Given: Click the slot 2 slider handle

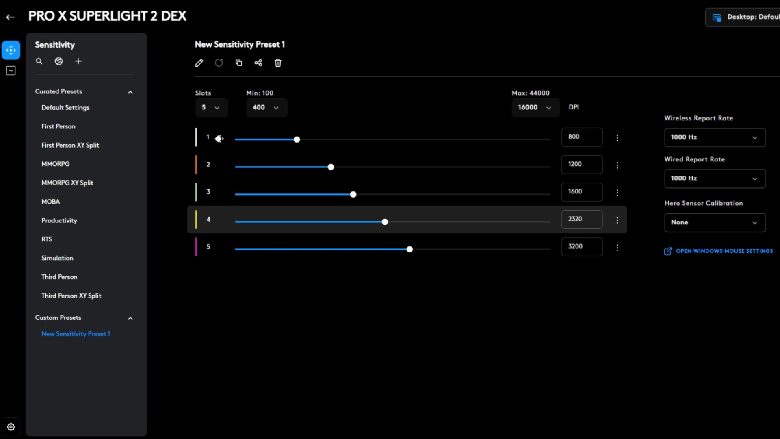Looking at the screenshot, I should click(331, 167).
